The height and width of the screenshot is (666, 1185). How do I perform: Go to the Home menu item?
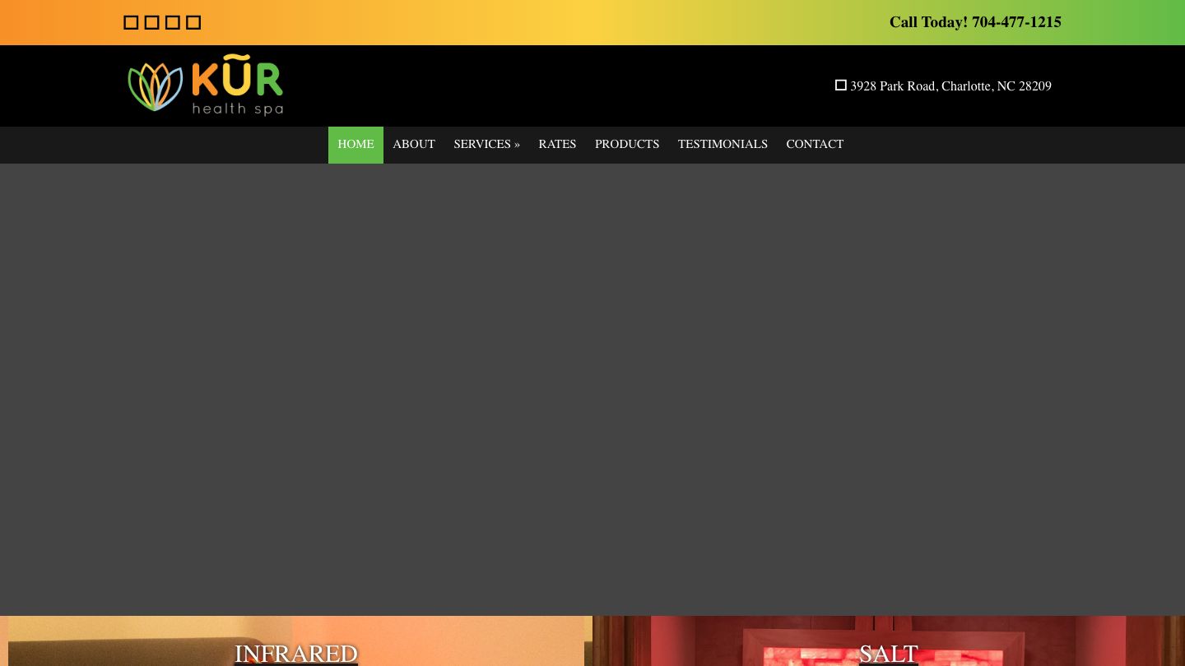[x=355, y=145]
